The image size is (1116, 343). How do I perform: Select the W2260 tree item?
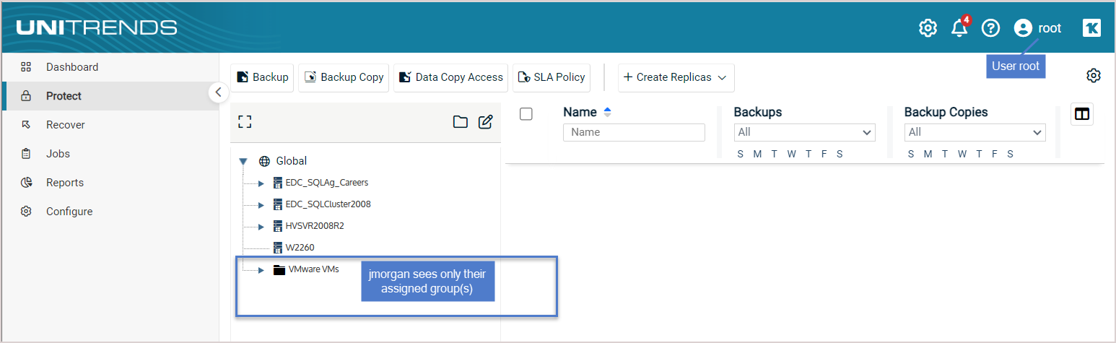[x=300, y=248]
